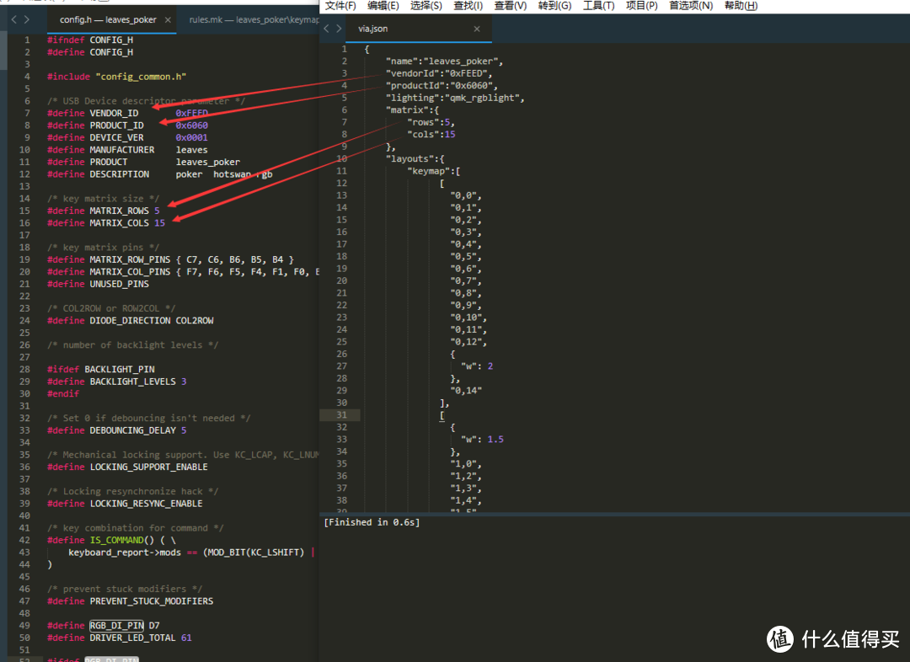
Task: Click the BACKLIGHT_LEVELS 3 line
Action: click(x=116, y=382)
